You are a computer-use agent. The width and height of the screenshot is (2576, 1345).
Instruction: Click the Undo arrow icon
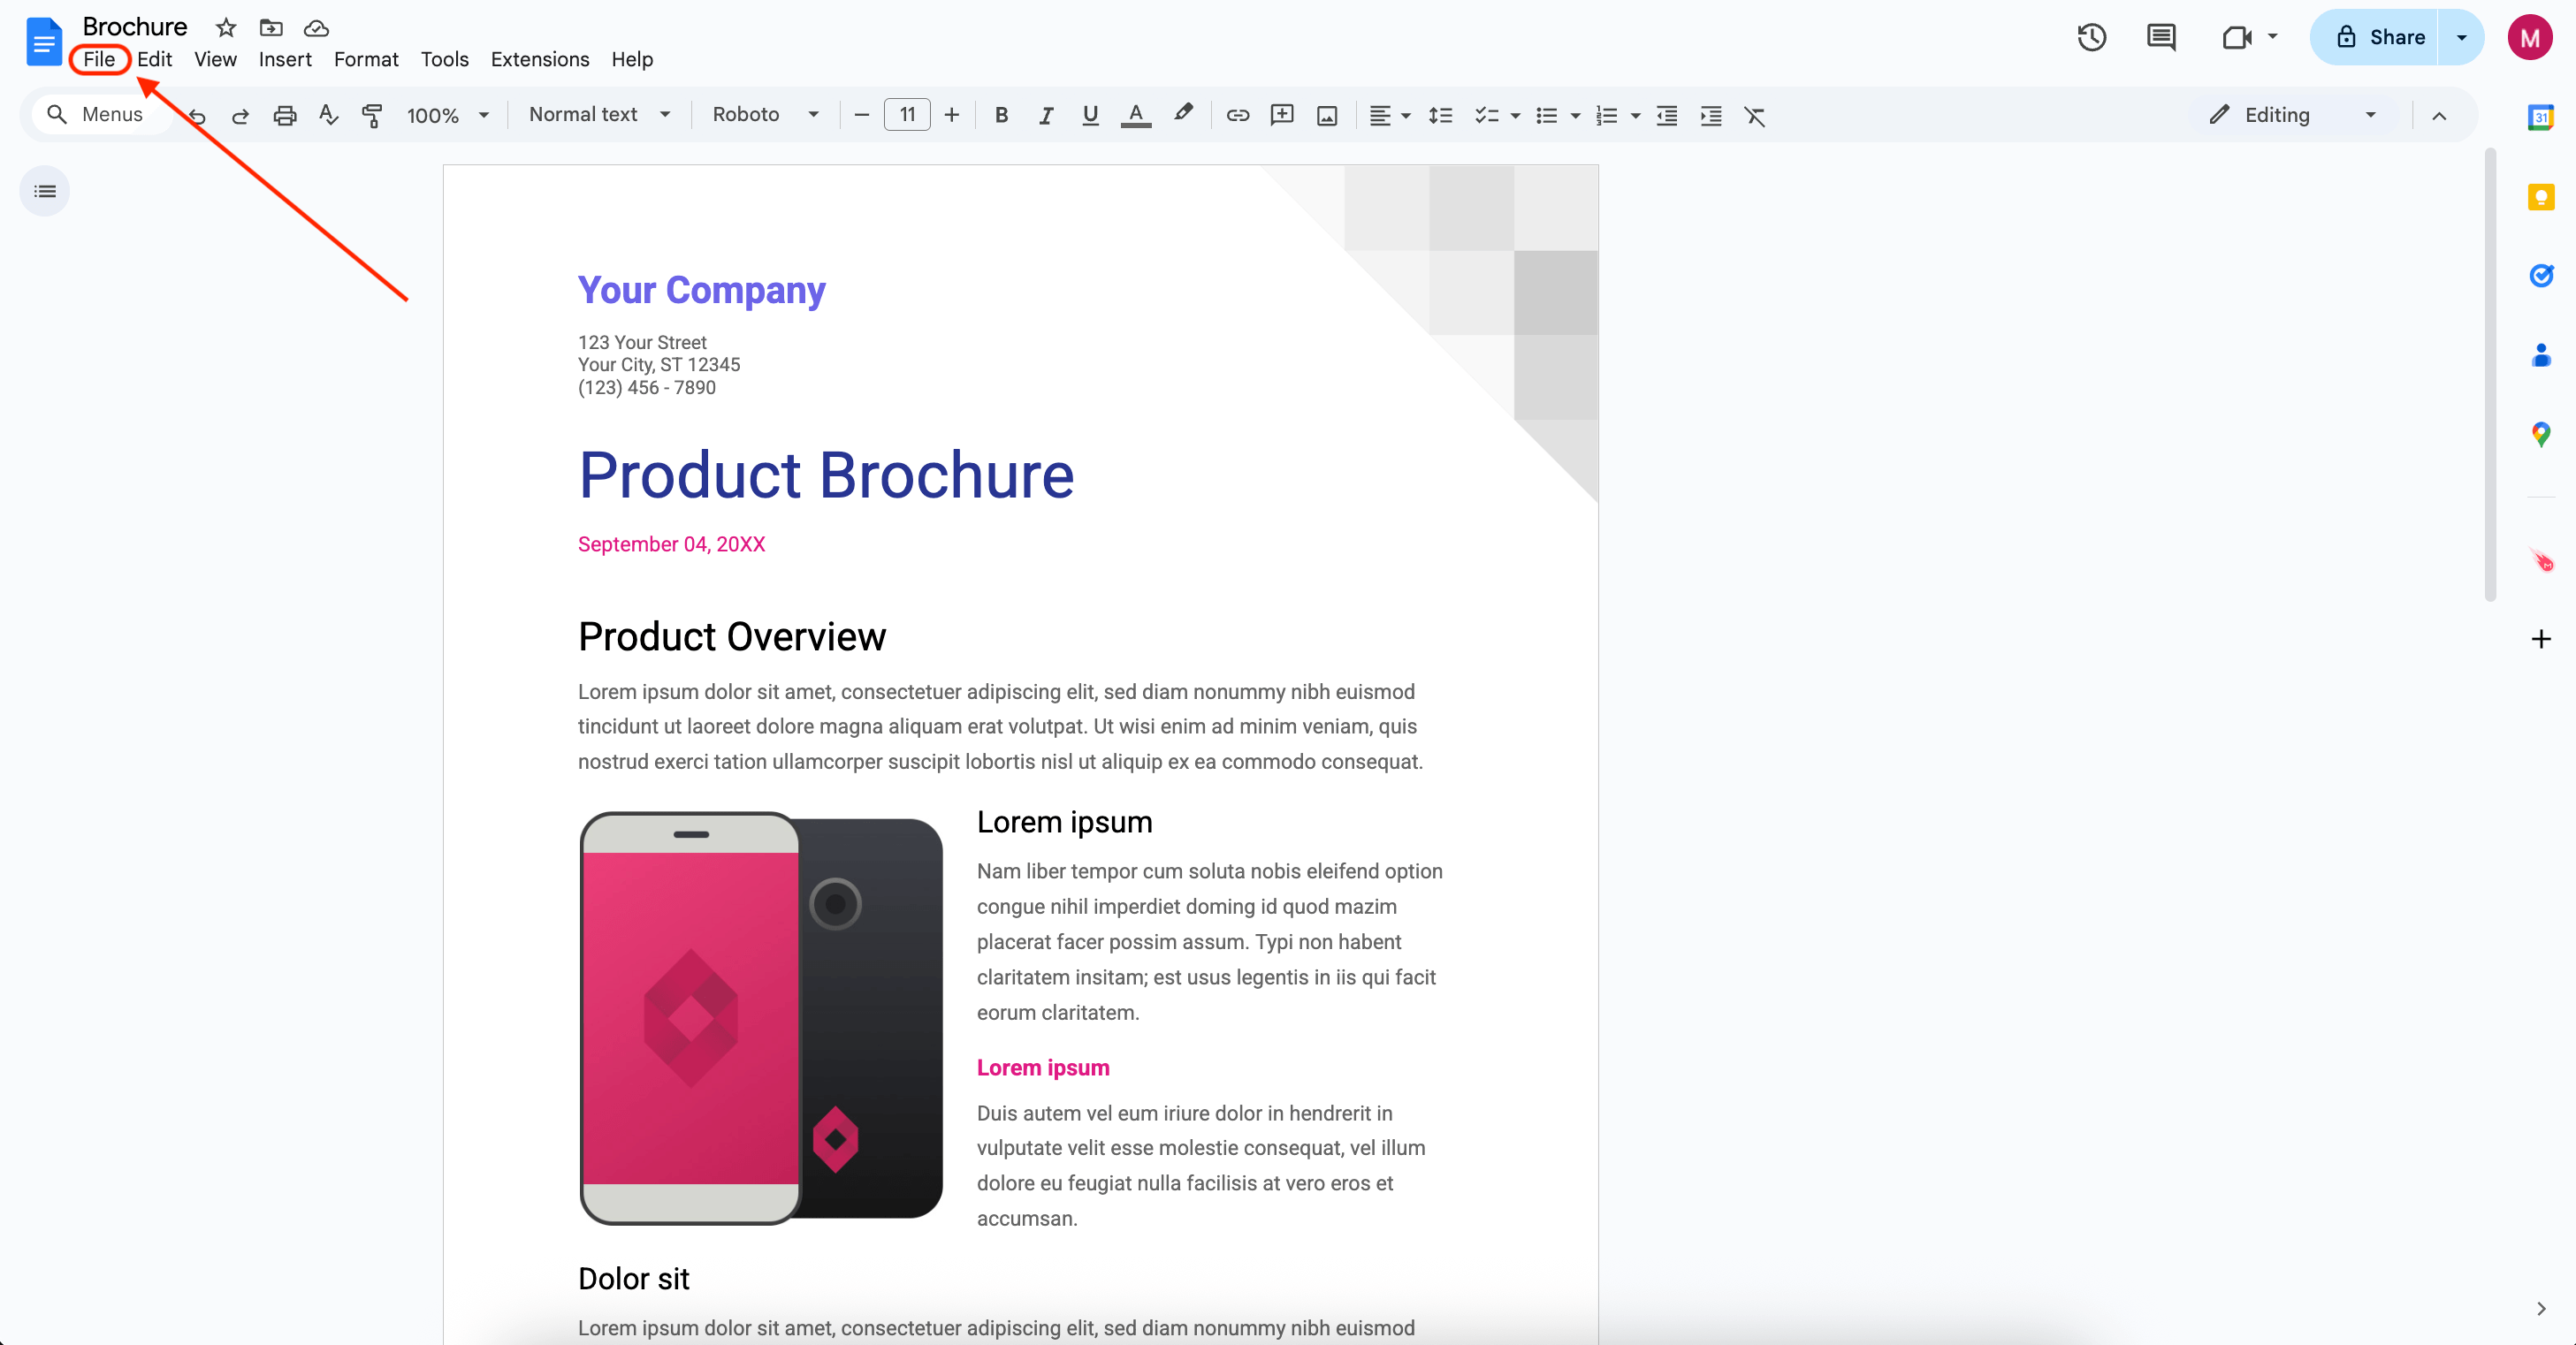(197, 116)
